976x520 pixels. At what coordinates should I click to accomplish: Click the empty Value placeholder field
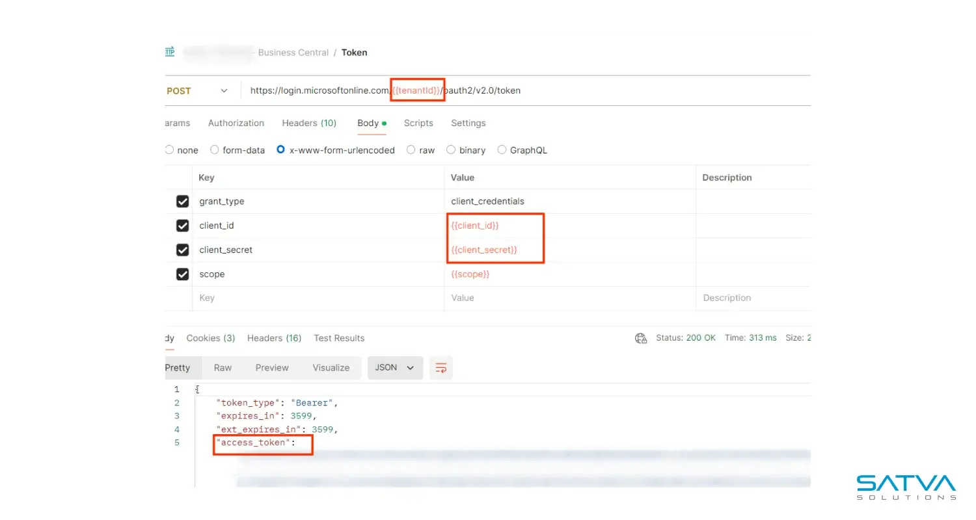[570, 298]
